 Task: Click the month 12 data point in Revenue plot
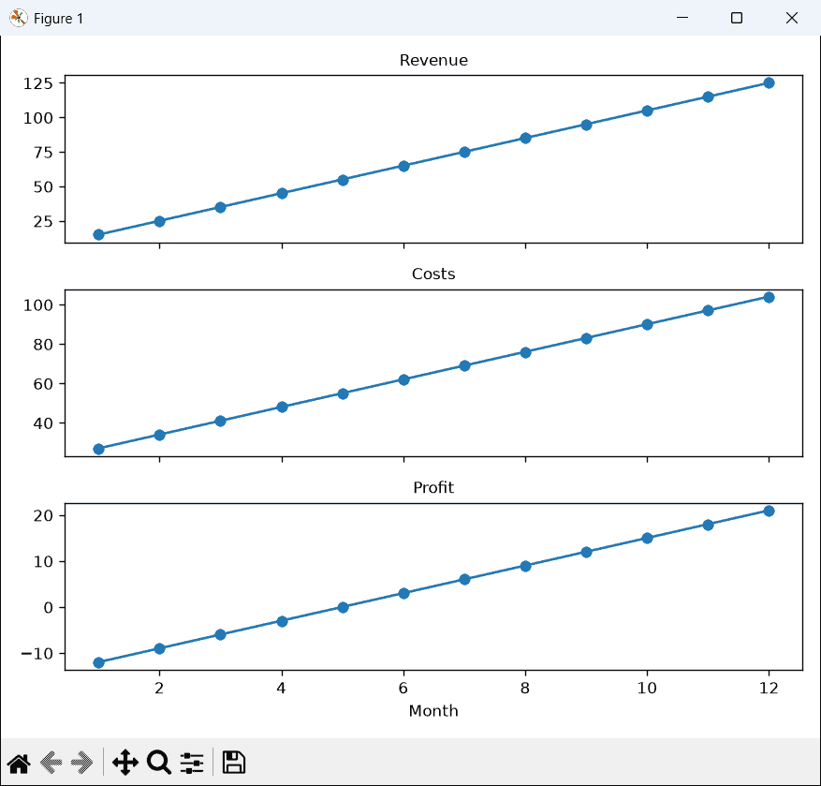coord(769,82)
